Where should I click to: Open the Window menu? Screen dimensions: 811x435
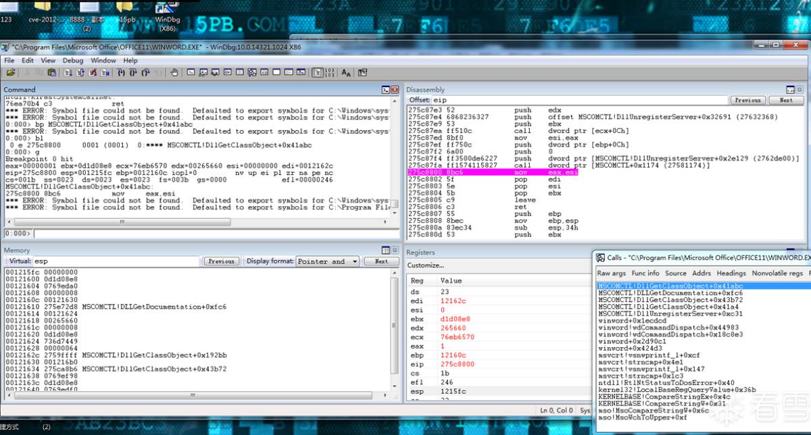103,60
